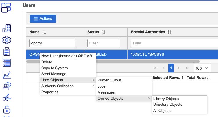Viewport: 218px width, 117px height.
Task: Open the users with gear sidebar icon
Action: (6, 86)
